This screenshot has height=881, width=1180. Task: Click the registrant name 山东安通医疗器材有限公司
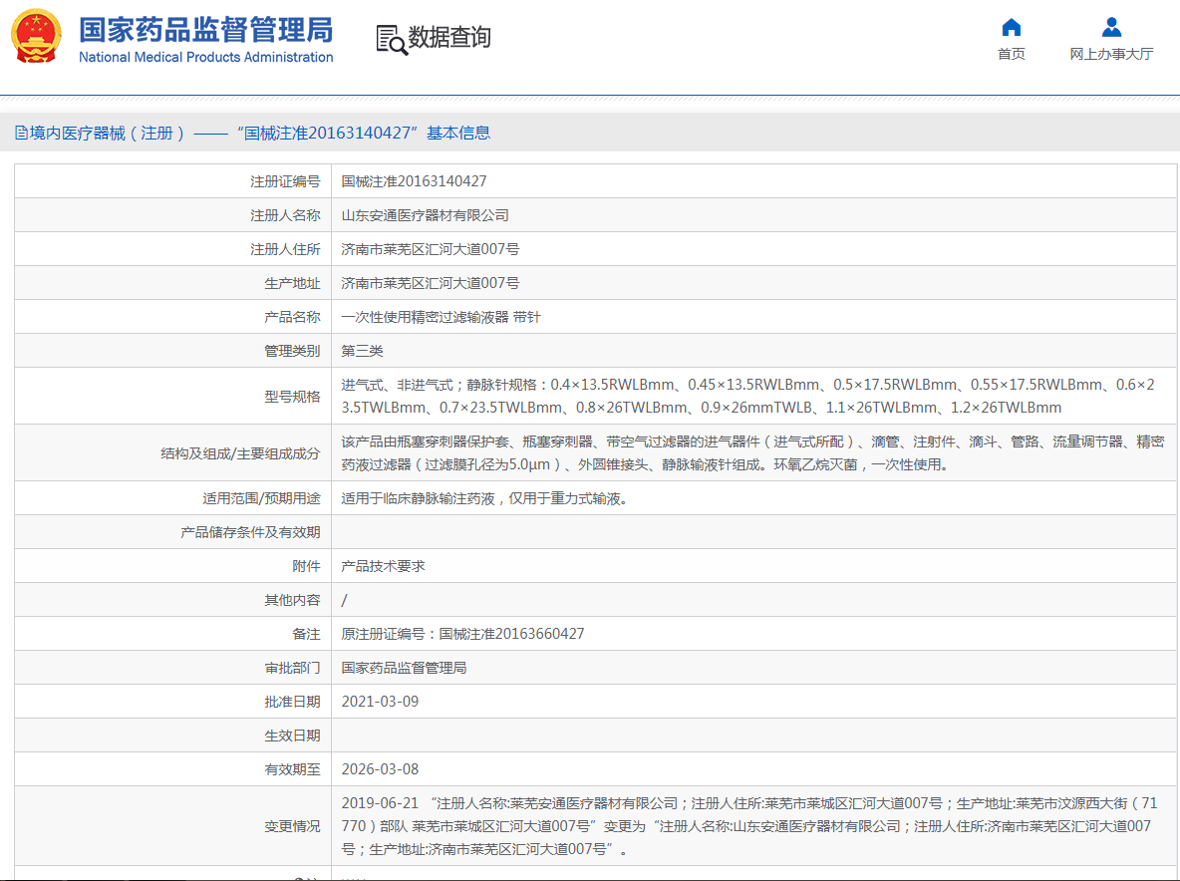tap(425, 215)
